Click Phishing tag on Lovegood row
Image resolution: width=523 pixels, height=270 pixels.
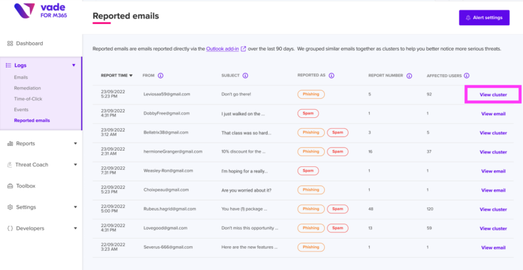pyautogui.click(x=311, y=228)
